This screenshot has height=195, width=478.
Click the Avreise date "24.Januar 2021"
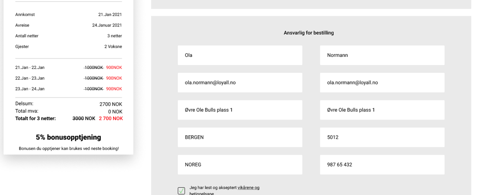click(x=107, y=25)
